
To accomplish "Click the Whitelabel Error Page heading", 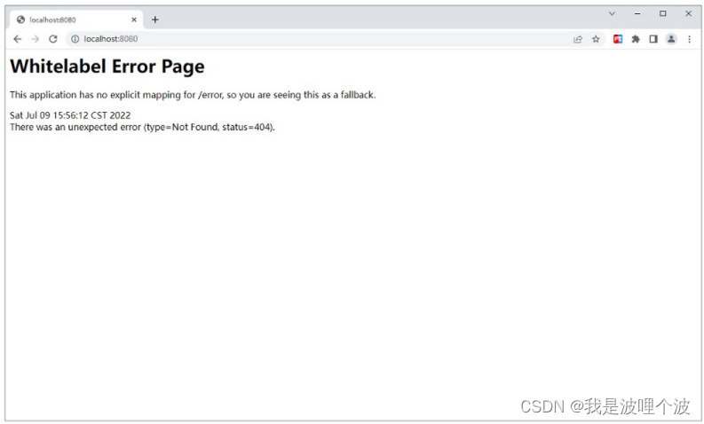I will tap(107, 67).
